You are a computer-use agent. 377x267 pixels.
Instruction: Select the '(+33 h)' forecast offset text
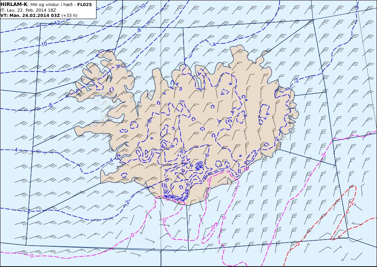pos(69,15)
